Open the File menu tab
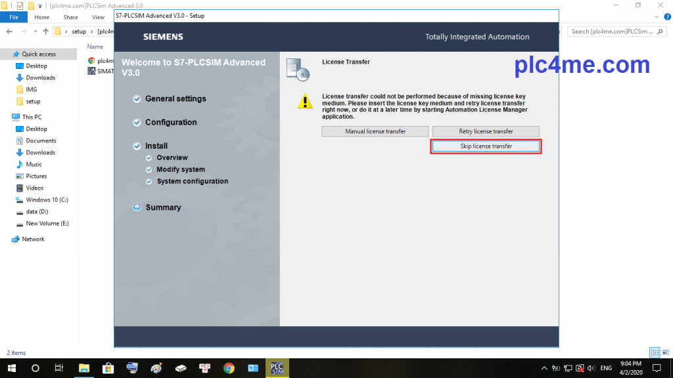The width and height of the screenshot is (673, 378). (x=14, y=17)
